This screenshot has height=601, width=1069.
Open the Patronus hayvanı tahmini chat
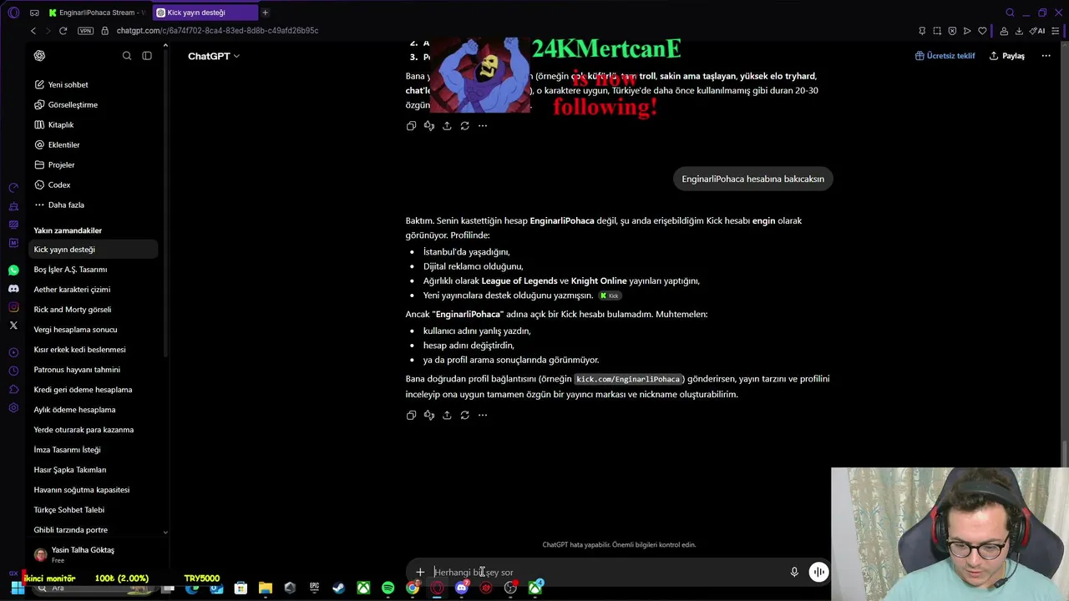pos(94,370)
